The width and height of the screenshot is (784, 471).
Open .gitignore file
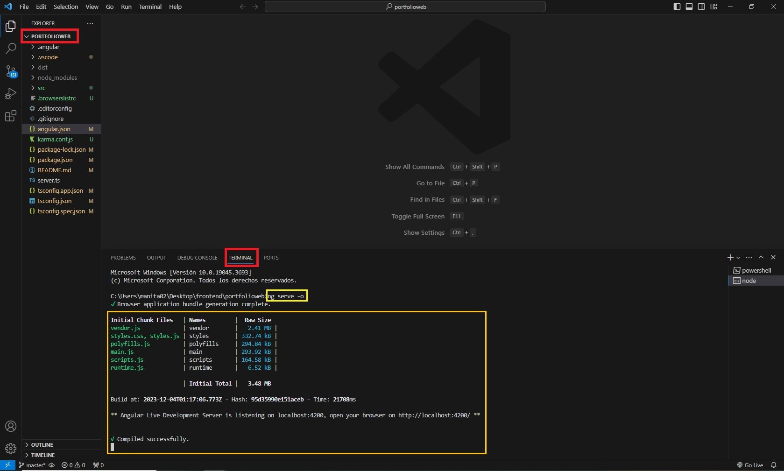61,119
